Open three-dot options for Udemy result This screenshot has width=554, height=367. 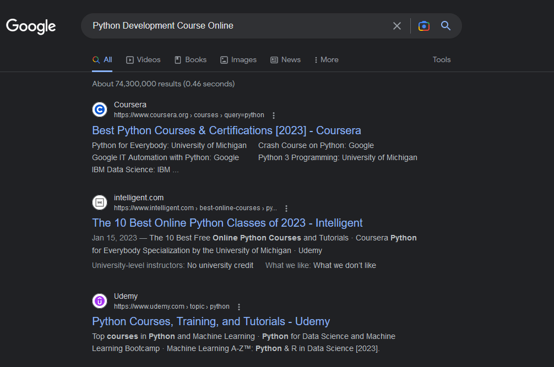(239, 307)
